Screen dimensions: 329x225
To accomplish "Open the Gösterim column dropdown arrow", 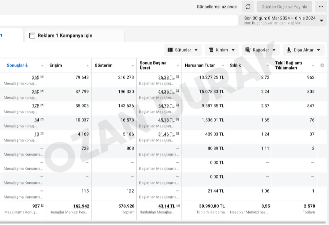I will (x=133, y=65).
